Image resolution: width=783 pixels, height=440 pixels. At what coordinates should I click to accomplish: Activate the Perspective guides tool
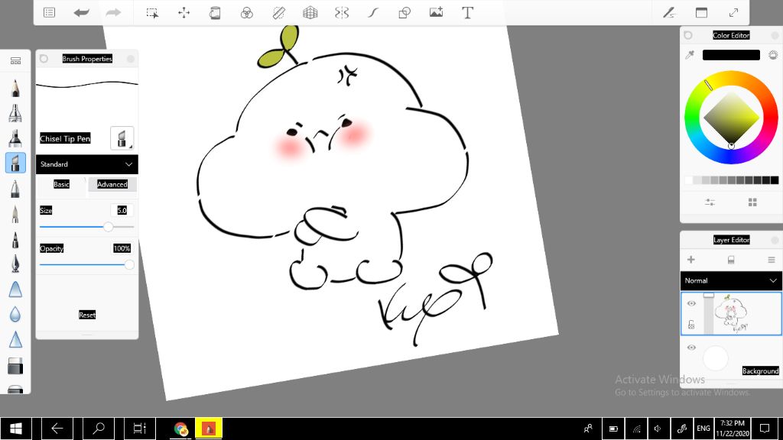(x=310, y=12)
